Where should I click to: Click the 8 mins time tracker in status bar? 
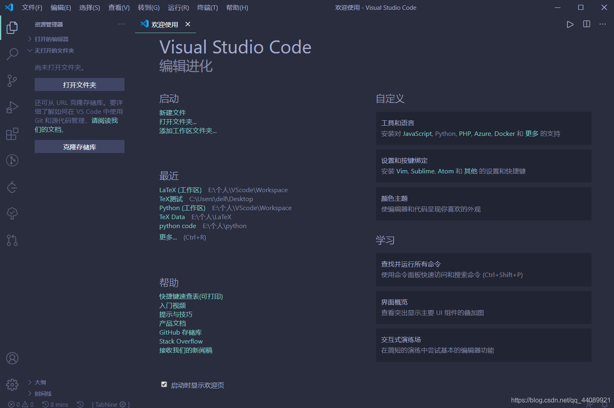55,404
